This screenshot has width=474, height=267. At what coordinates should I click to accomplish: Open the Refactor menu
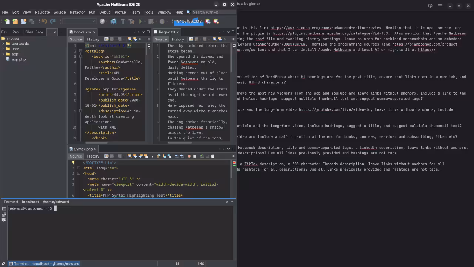click(77, 12)
